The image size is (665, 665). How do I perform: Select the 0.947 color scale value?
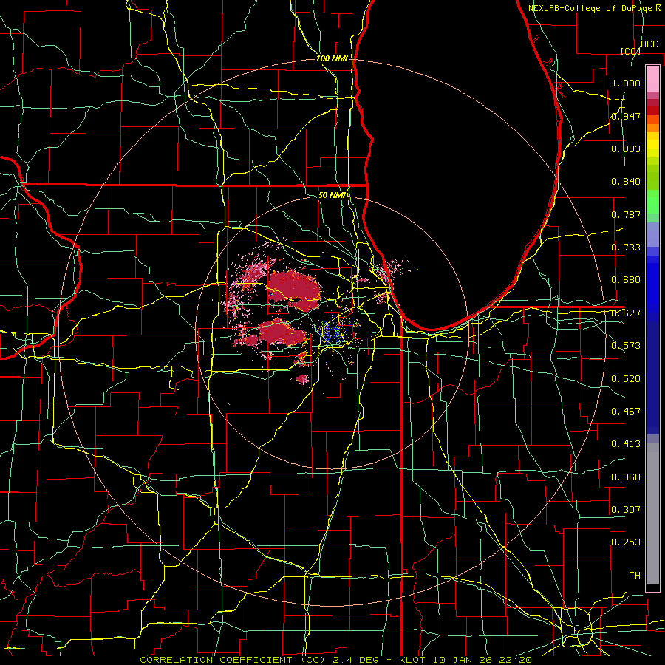(x=626, y=116)
